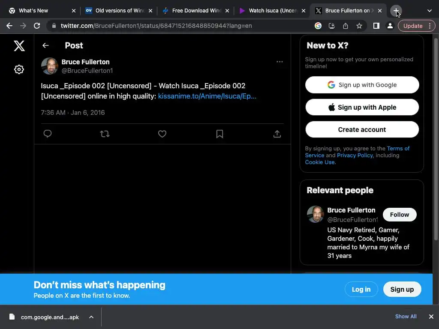Click @BruceFullerton1 handle on the post
439x329 pixels.
click(87, 71)
